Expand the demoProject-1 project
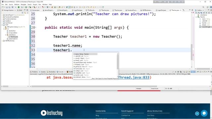Viewport: 212px width, 119px height. coord(2,15)
